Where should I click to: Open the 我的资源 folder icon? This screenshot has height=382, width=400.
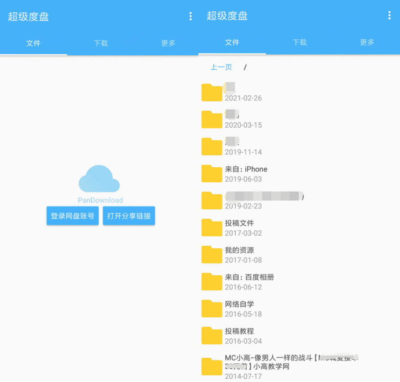pyautogui.click(x=211, y=254)
